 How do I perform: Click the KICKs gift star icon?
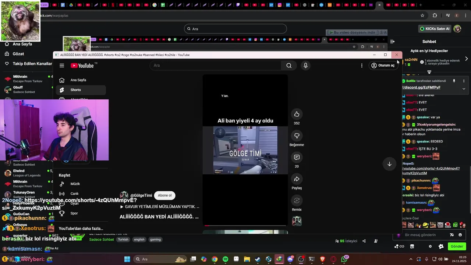point(441,247)
